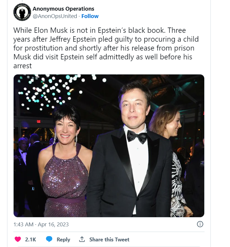Image resolution: width=230 pixels, height=247 pixels.
Task: Select Share this Tweet
Action: click(109, 240)
